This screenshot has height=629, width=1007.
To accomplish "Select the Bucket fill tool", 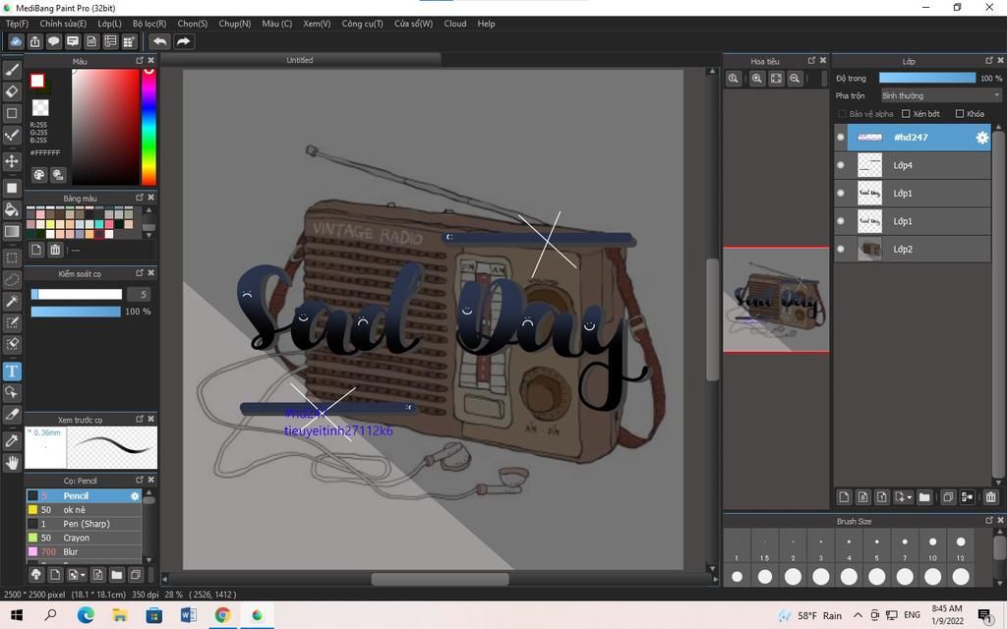I will [x=12, y=209].
